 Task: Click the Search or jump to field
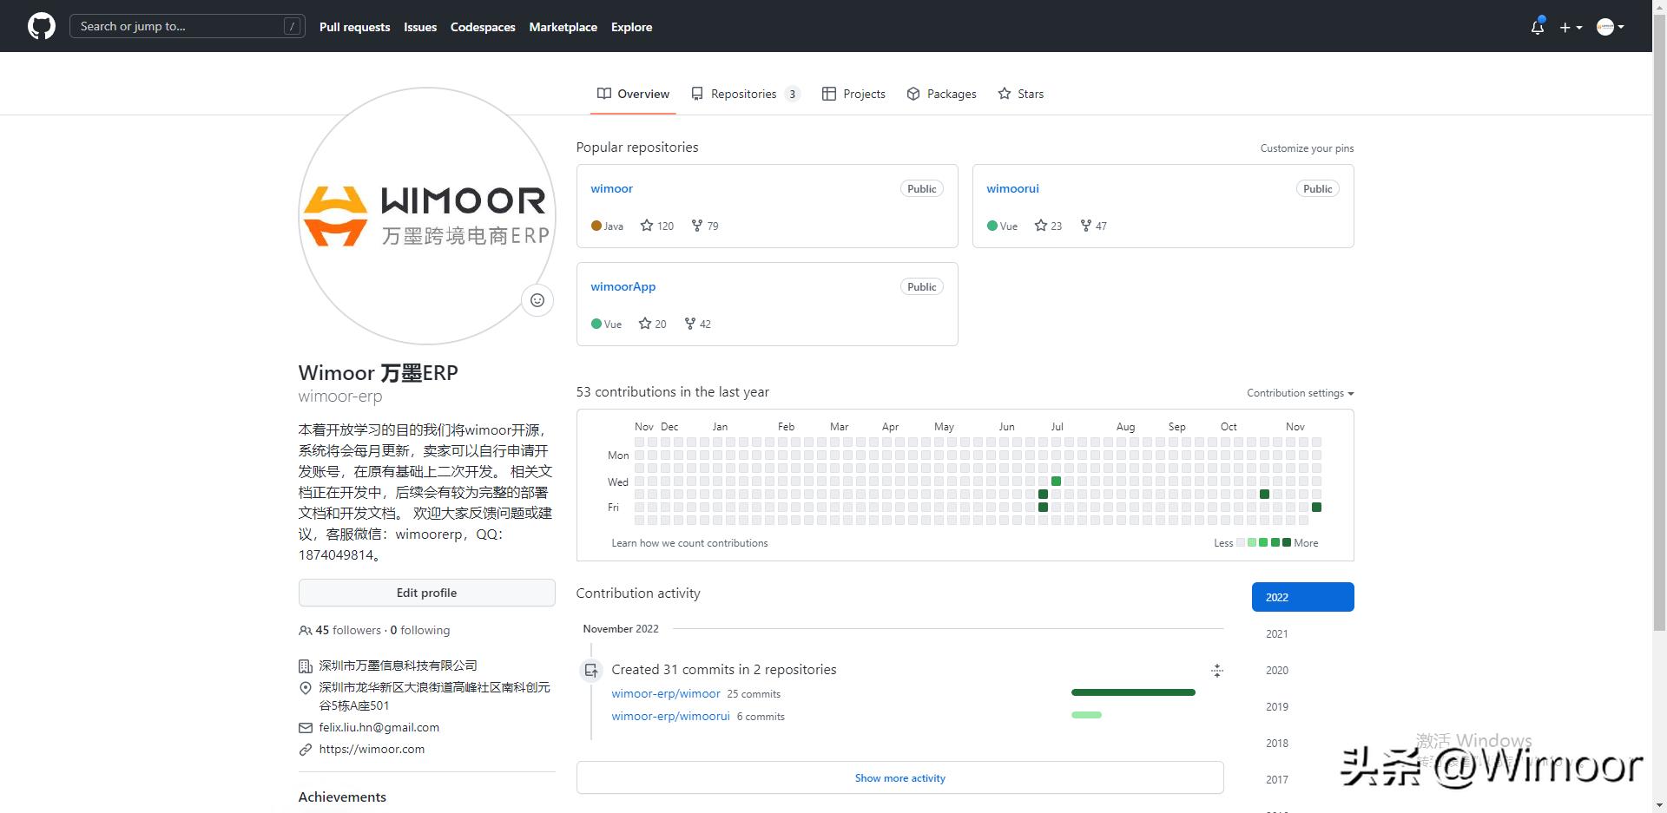[187, 26]
